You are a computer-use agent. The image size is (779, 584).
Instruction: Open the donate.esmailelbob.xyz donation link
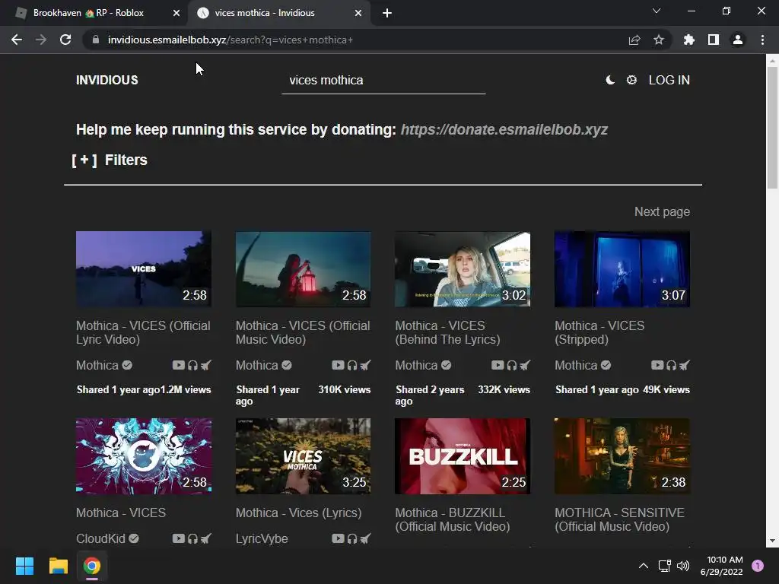[x=504, y=129]
